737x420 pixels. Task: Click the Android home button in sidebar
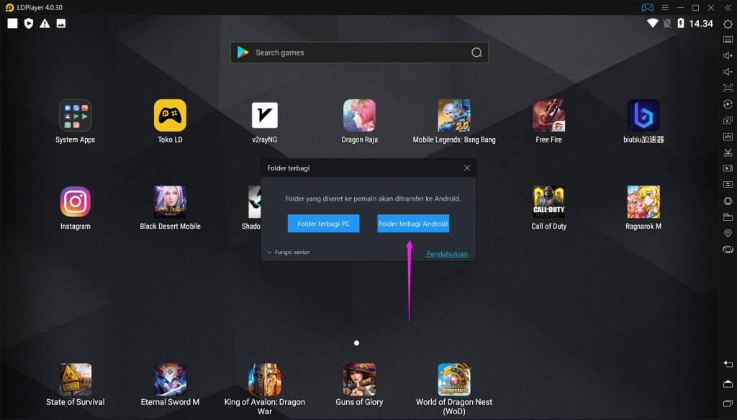tap(728, 384)
